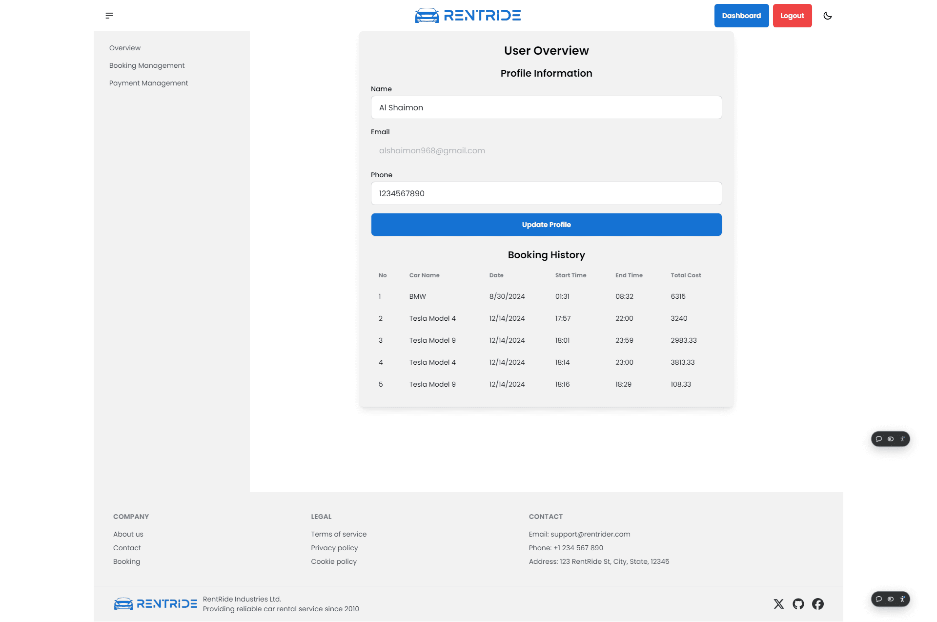
Task: Click inside the Phone number field
Action: click(546, 193)
